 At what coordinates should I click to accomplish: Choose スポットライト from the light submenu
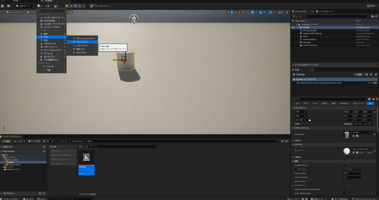[82, 45]
